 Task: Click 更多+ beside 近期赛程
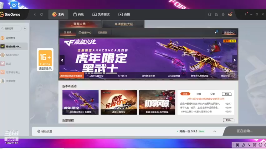pyautogui.click(x=228, y=120)
